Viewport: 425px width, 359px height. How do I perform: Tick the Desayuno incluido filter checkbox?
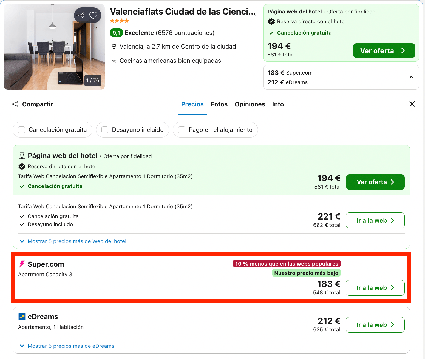105,130
